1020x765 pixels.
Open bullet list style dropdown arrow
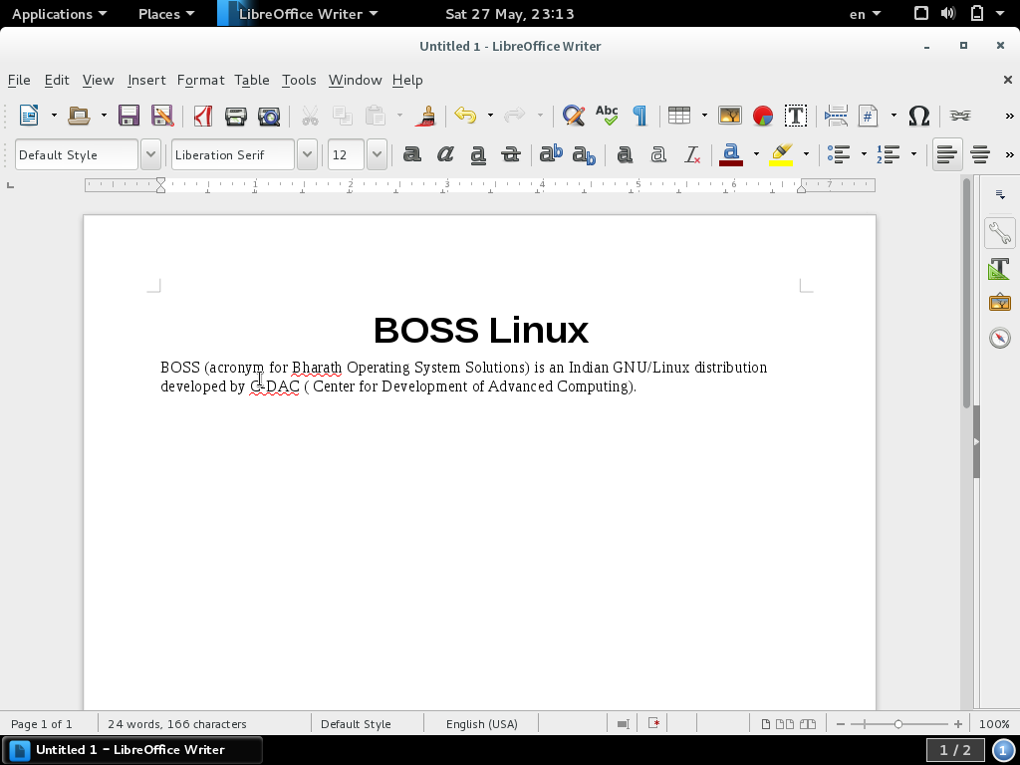point(864,154)
